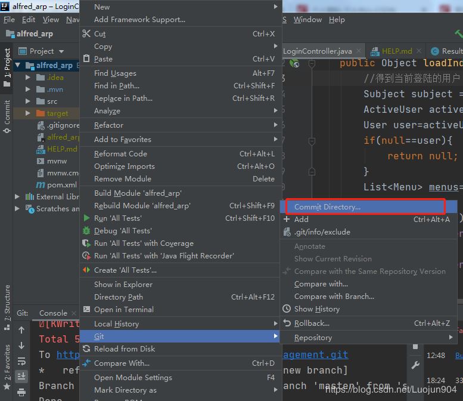The width and height of the screenshot is (463, 401).
Task: Click the wrench icon in the bottom panel
Action: 415,365
